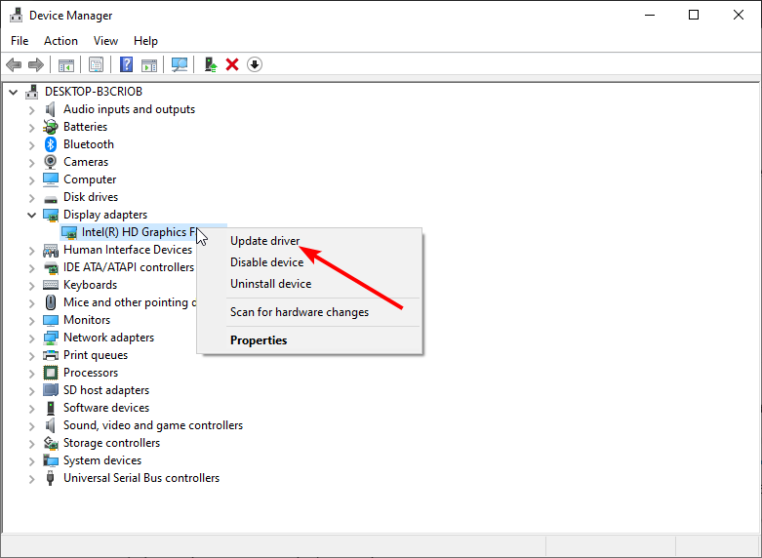The height and width of the screenshot is (558, 762).
Task: Expand the Processors branch arrow
Action: [31, 373]
